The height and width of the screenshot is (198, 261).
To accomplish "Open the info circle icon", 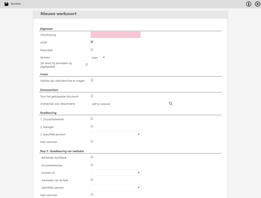I will pos(249,4).
